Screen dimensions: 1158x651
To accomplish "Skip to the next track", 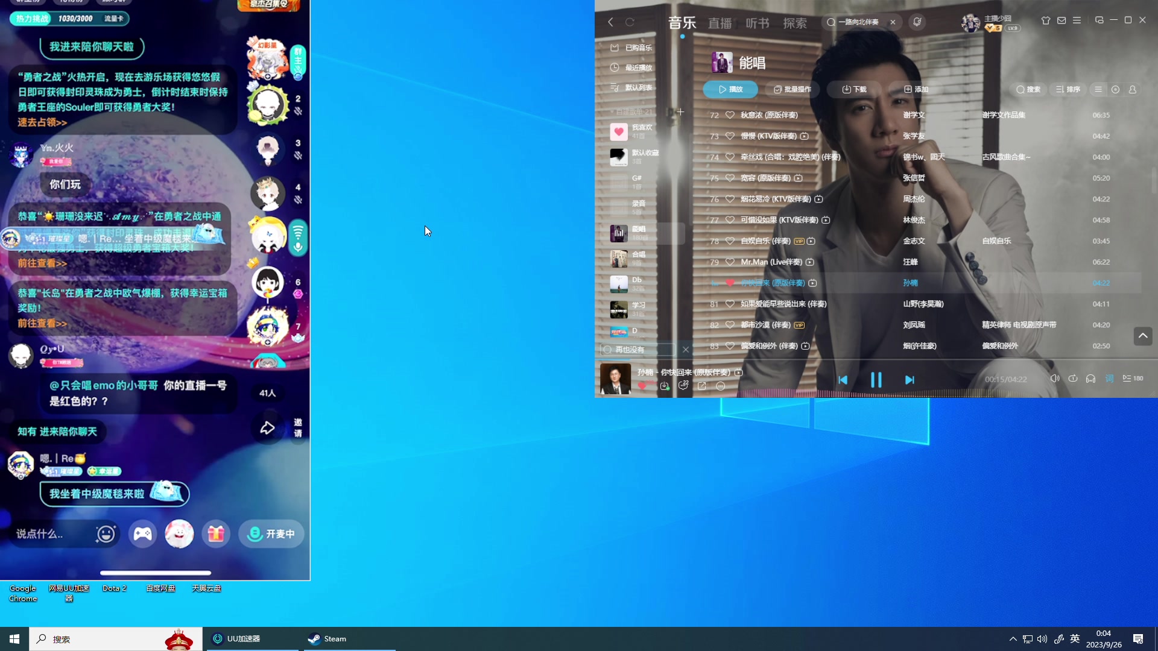I will point(910,380).
